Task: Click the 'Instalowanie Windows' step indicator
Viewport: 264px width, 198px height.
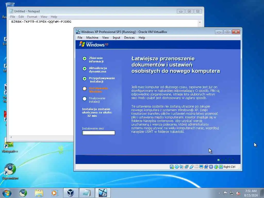Action: click(85, 89)
